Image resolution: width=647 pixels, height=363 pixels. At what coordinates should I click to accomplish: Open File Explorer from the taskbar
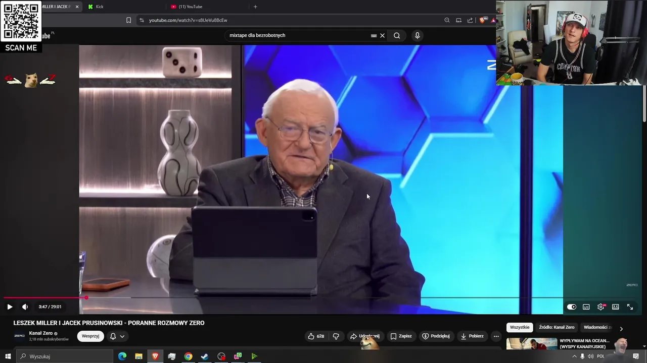(138, 356)
